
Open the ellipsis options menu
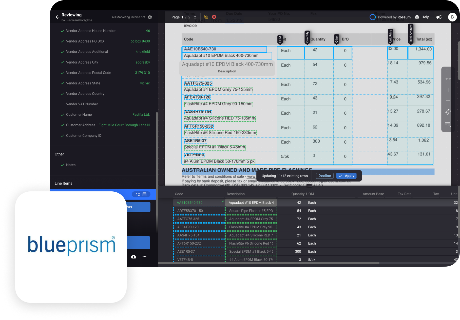click(x=144, y=256)
